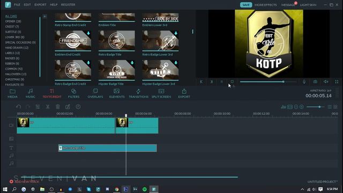Select the Retro Badge Title clip on the timeline
This screenshot has width=343, height=193.
pyautogui.click(x=107, y=148)
